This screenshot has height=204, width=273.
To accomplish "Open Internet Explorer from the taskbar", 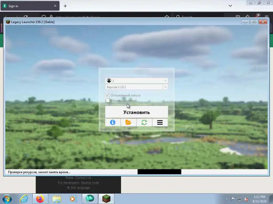I will (x=24, y=199).
